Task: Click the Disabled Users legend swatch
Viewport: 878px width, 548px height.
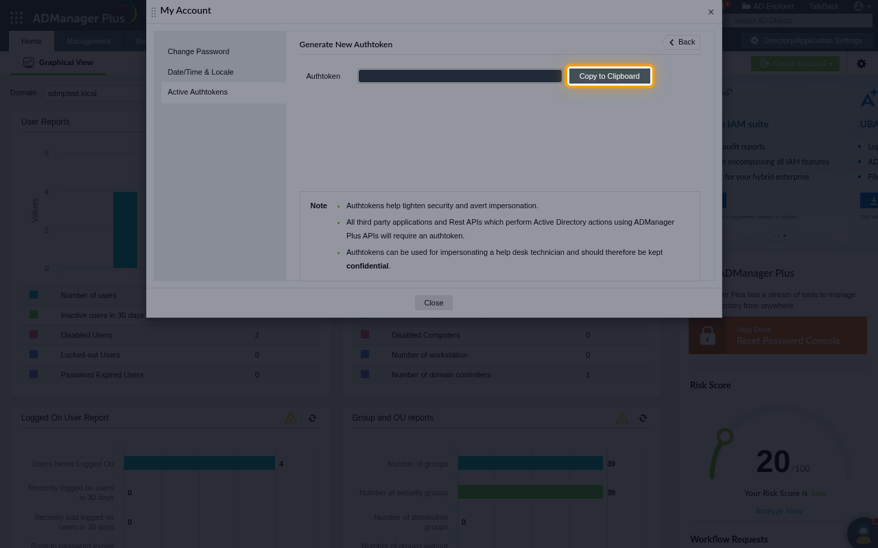Action: pyautogui.click(x=34, y=334)
